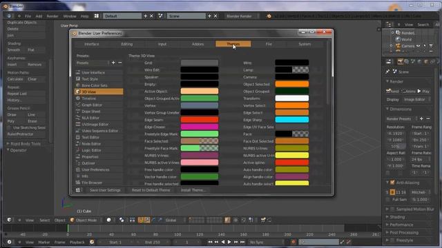This screenshot has width=442, height=248.
Task: Select the 3D View theme category
Action: tap(99, 92)
